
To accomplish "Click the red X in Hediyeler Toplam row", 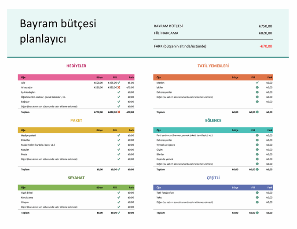I will (x=119, y=112).
